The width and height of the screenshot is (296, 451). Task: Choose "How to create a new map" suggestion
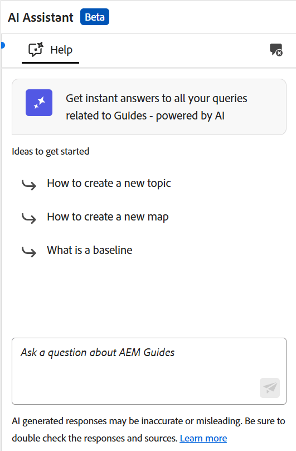coord(108,217)
